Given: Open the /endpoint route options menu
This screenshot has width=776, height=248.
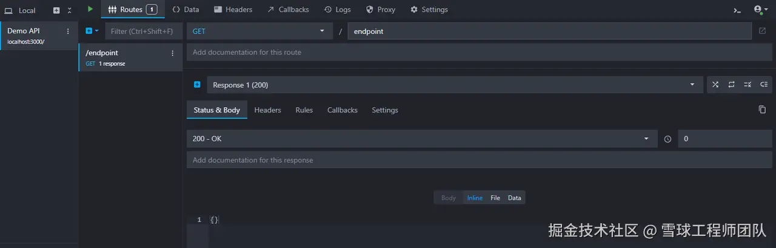Looking at the screenshot, I should (172, 53).
